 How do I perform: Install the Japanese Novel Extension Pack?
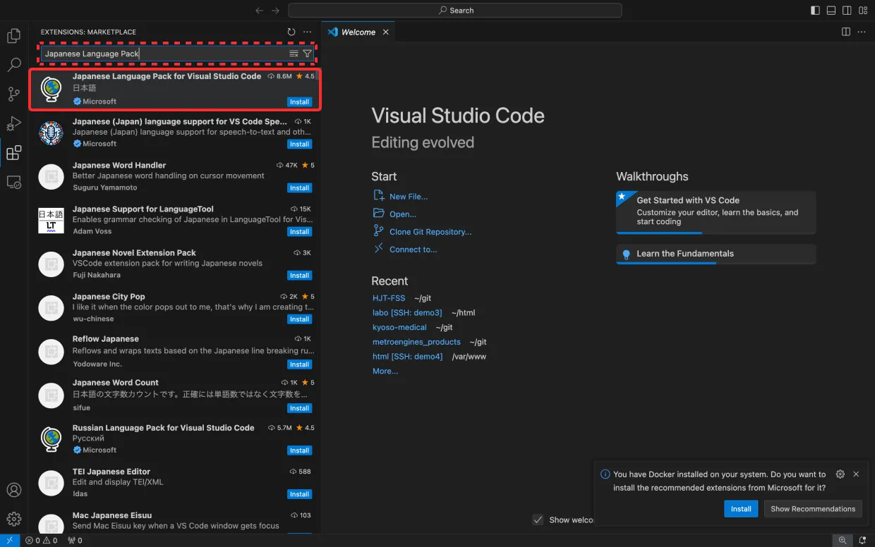pos(299,276)
